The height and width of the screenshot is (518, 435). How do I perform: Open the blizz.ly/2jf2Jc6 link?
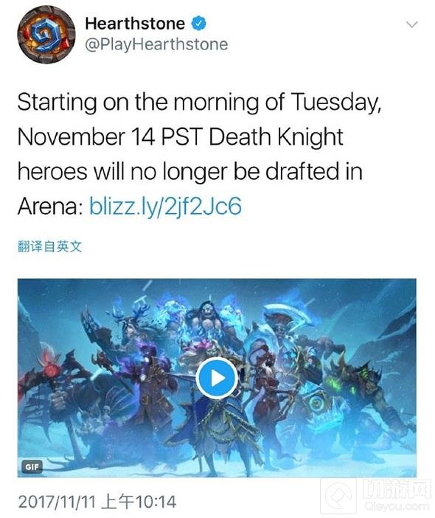point(165,207)
